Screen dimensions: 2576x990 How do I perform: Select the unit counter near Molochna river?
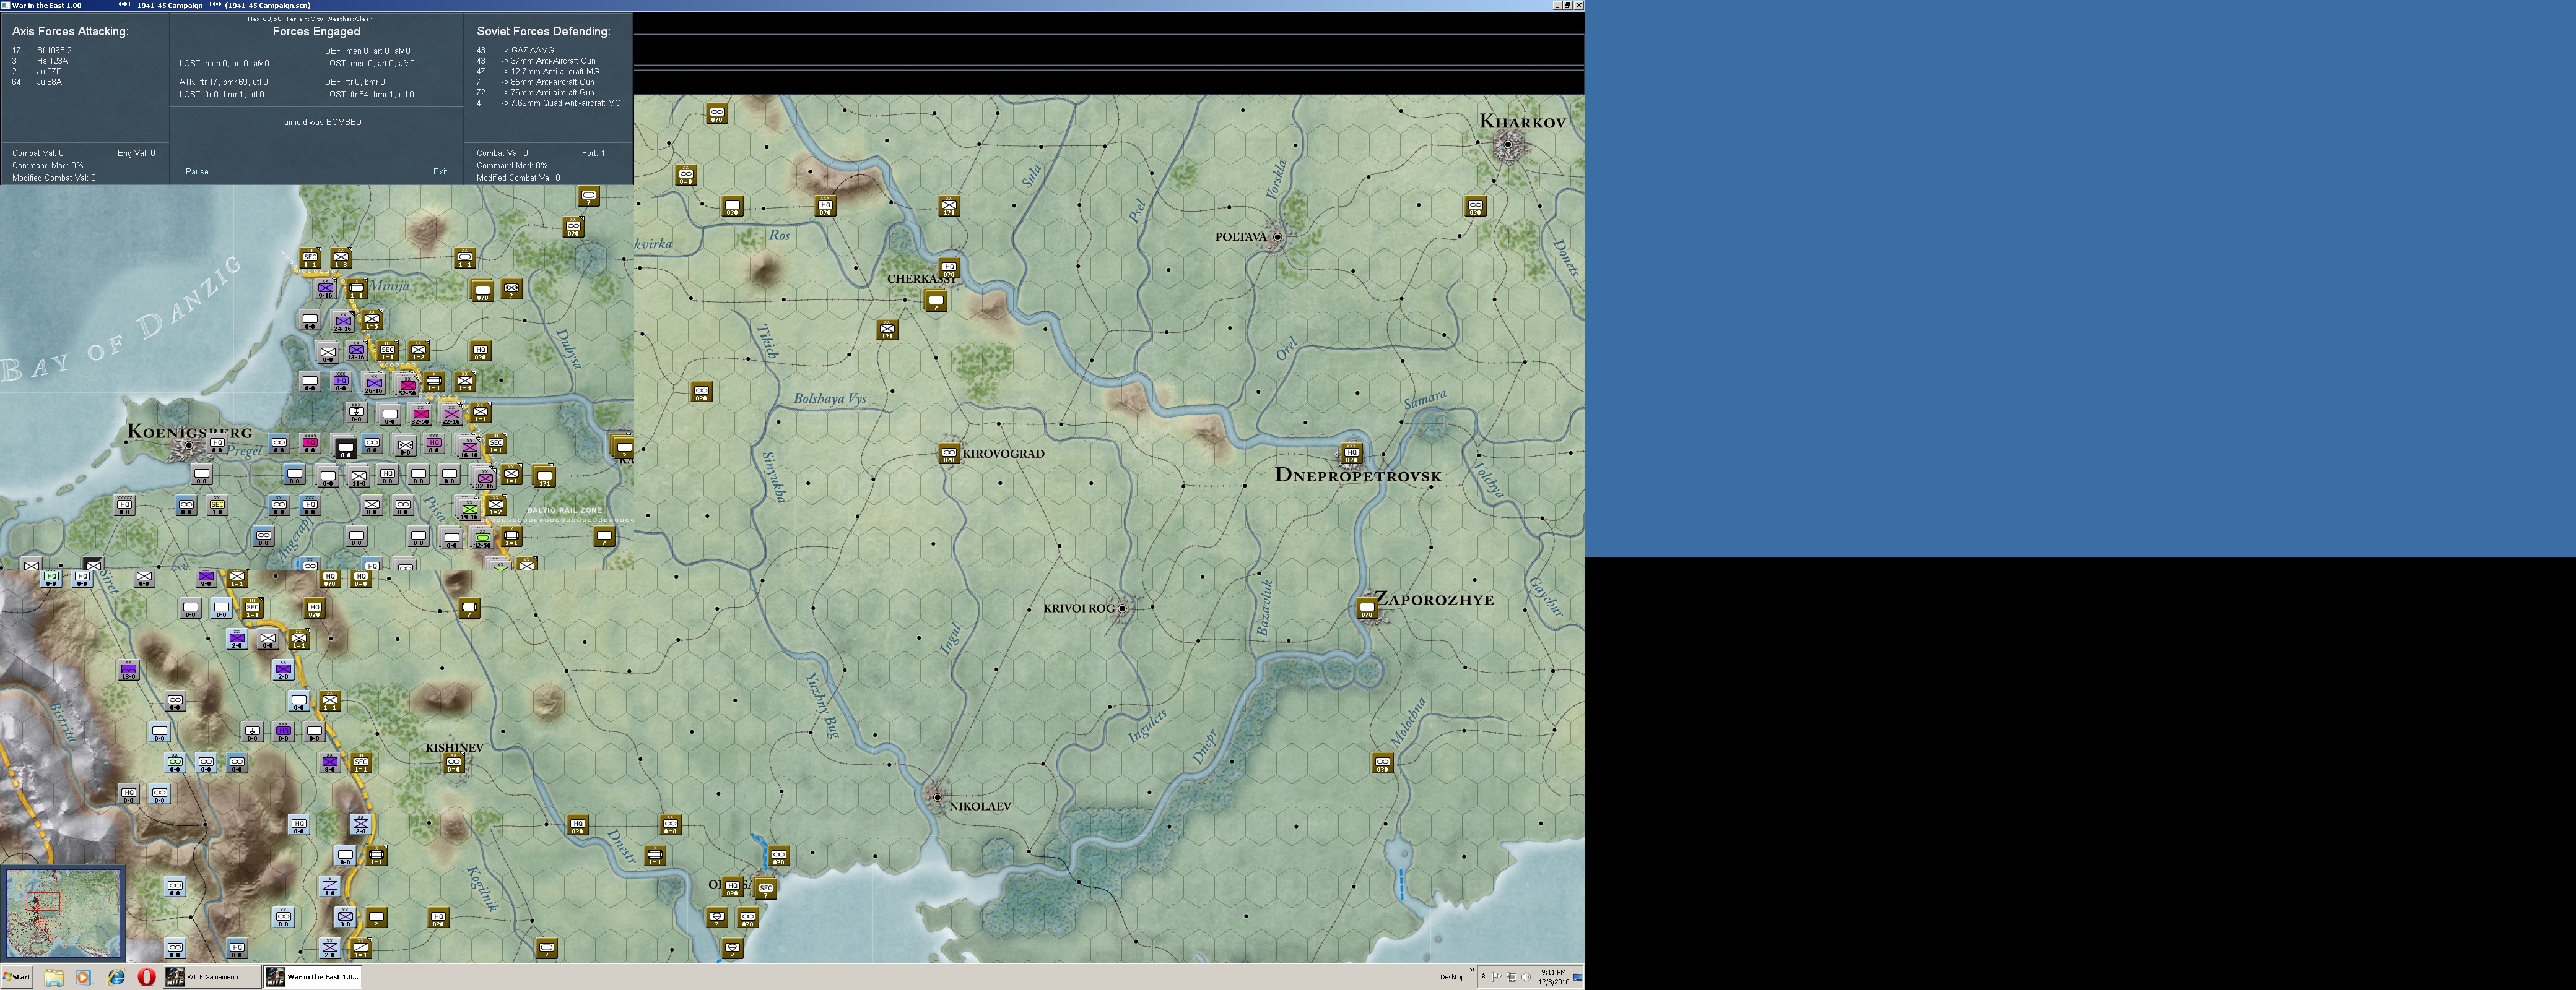coord(1382,764)
